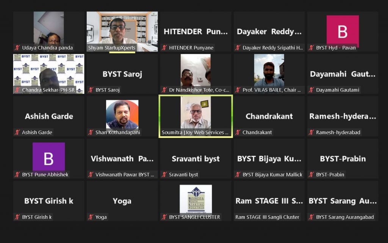Viewport: 388px width, 243px height.
Task: Click the muted microphone icon for BYST Saroj
Action: tap(91, 90)
